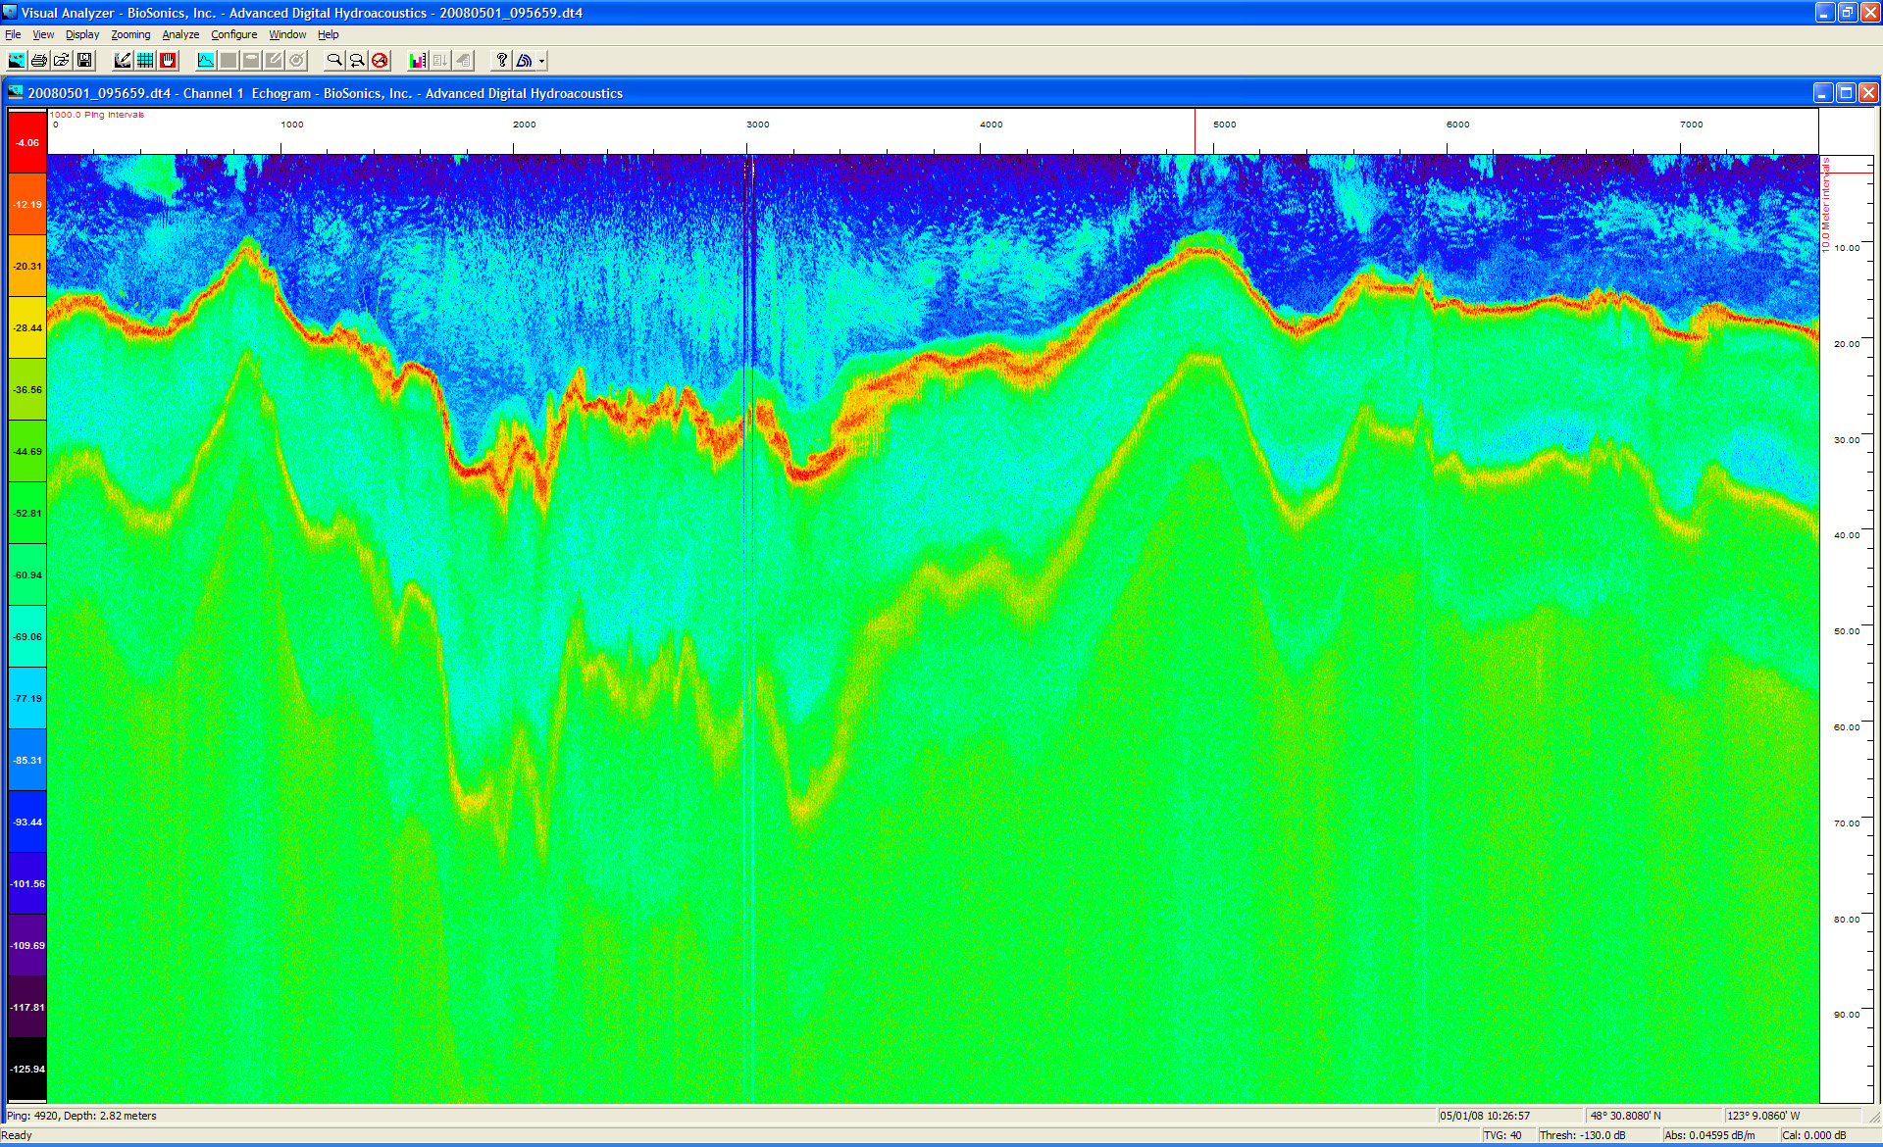Open the Zooming menu

130,34
